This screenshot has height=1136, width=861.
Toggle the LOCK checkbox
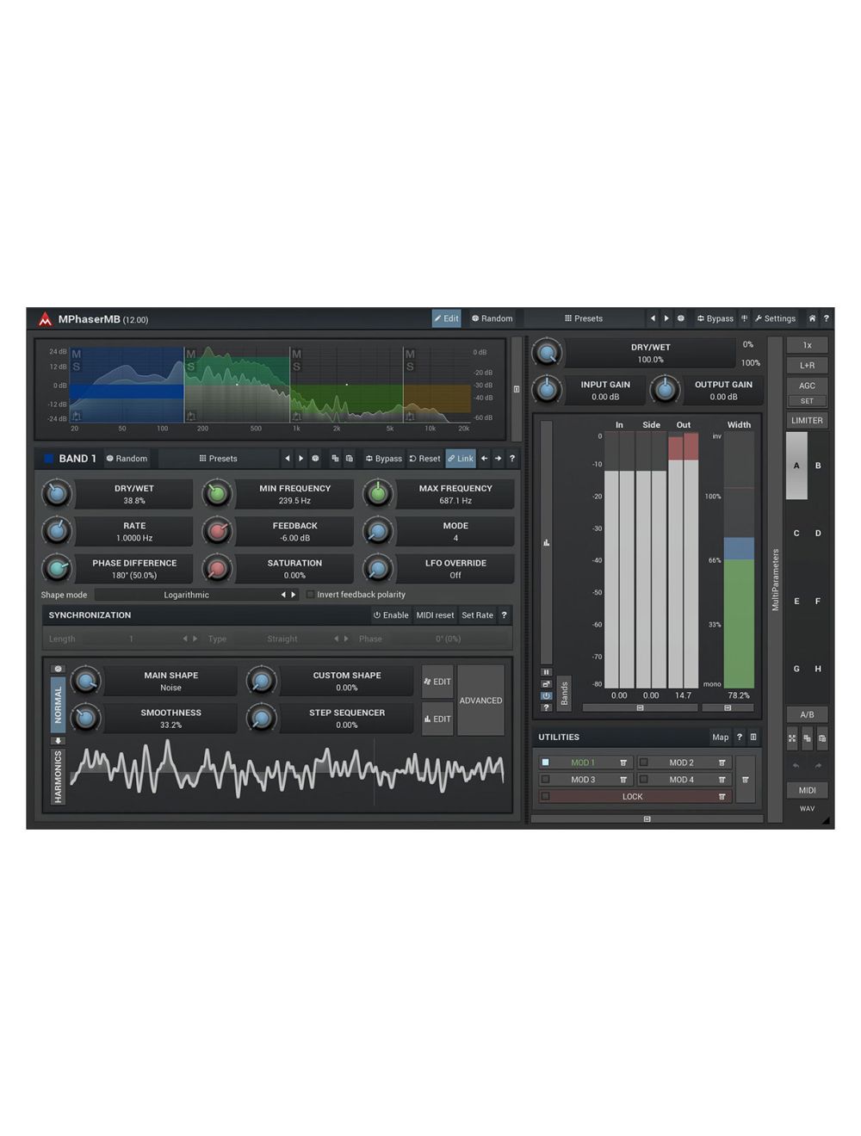(545, 797)
